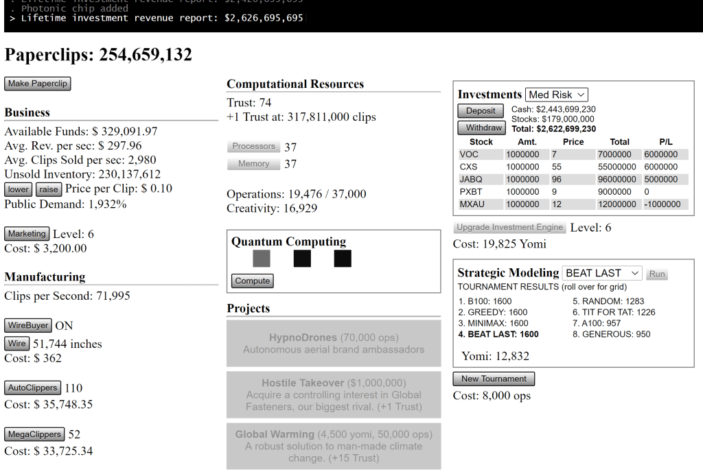The width and height of the screenshot is (703, 474).
Task: Raise the price per clip
Action: point(49,189)
